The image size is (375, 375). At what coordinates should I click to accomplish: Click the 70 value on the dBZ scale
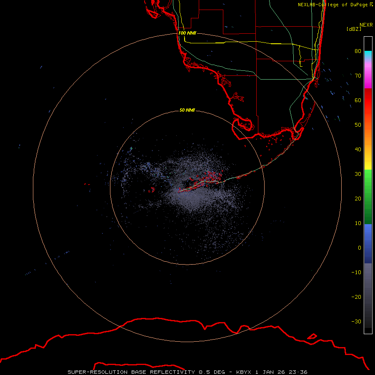click(x=358, y=76)
